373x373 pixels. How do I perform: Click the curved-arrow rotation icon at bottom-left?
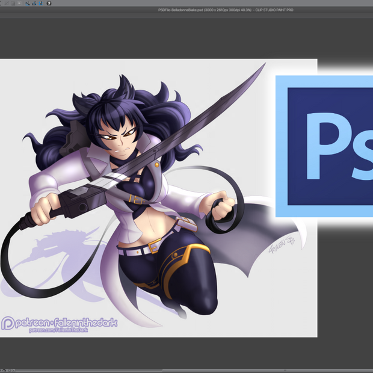[4, 371]
